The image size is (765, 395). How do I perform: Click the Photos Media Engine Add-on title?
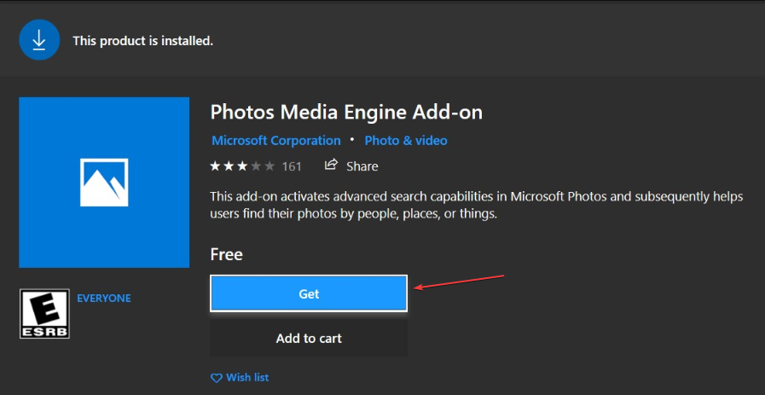pyautogui.click(x=346, y=113)
